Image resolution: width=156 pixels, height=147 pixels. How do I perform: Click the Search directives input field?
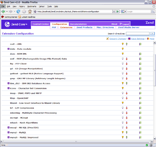coord(138,34)
